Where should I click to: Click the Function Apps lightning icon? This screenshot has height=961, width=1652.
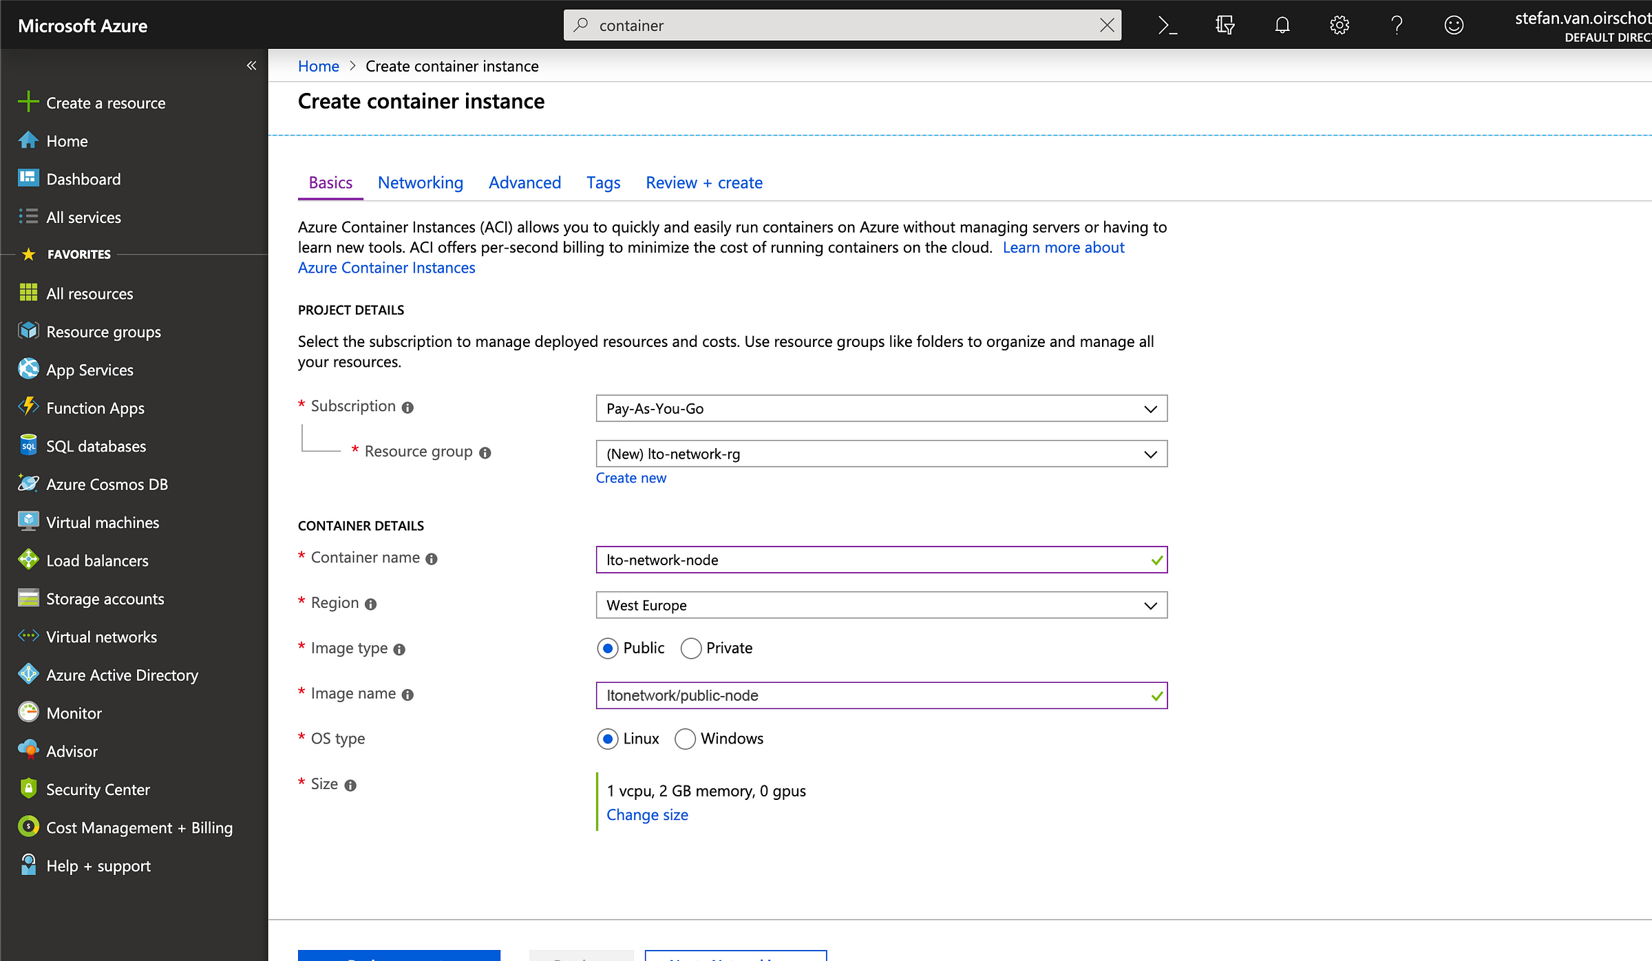click(28, 408)
